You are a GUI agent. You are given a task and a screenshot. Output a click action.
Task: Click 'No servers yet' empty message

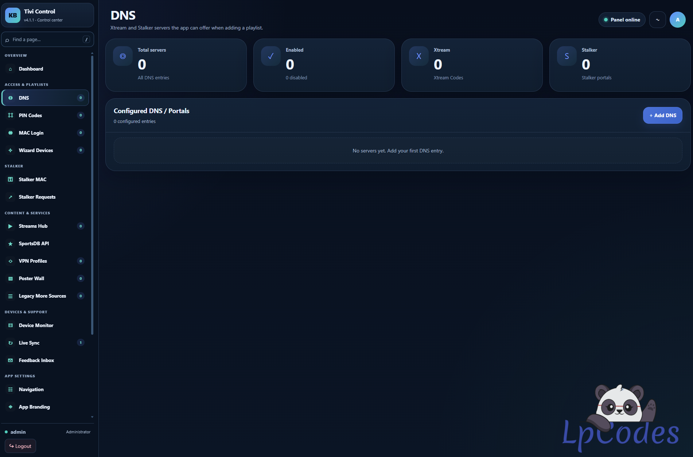click(398, 151)
